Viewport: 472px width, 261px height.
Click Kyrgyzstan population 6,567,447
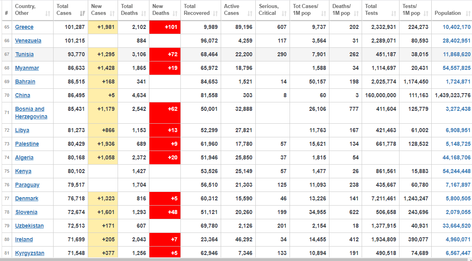(458, 253)
